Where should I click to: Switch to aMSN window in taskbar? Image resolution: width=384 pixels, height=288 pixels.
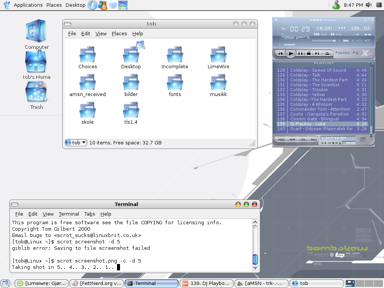(261, 283)
